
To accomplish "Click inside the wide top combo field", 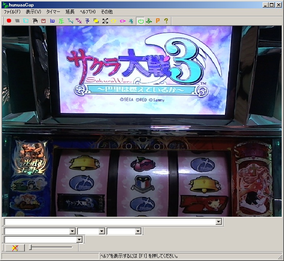I will coord(110,222).
